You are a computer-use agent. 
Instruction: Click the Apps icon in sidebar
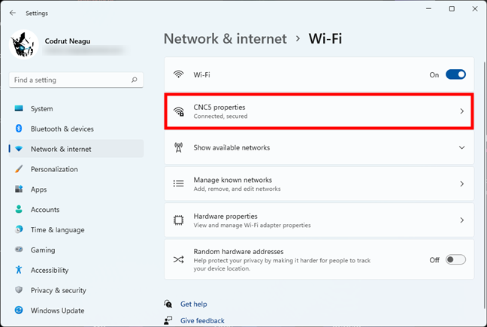[19, 189]
